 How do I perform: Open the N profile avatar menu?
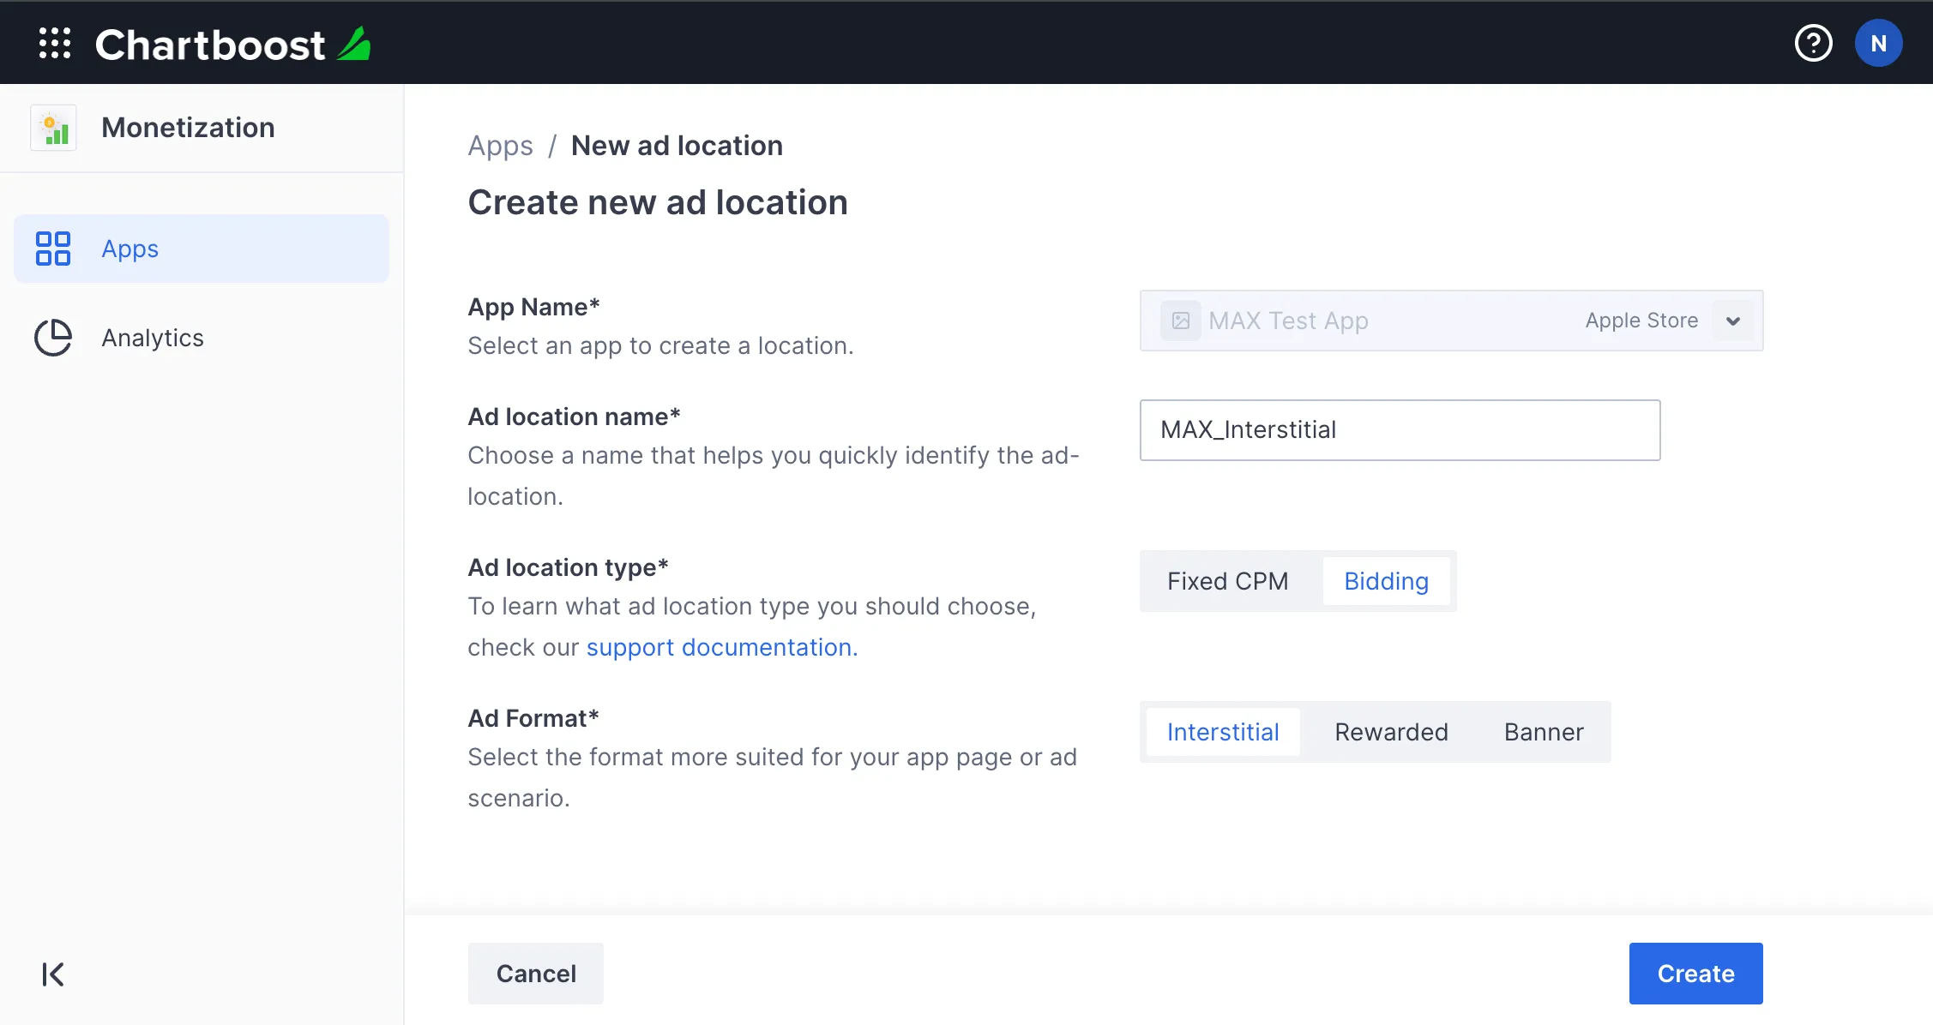point(1878,42)
